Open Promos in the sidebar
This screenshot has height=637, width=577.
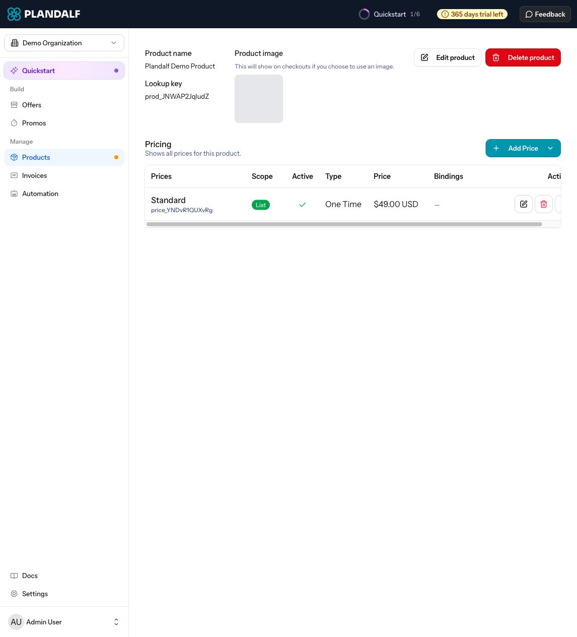64,123
